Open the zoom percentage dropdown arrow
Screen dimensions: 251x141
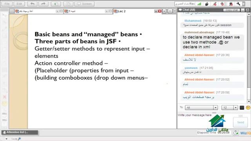[x=7, y=139]
